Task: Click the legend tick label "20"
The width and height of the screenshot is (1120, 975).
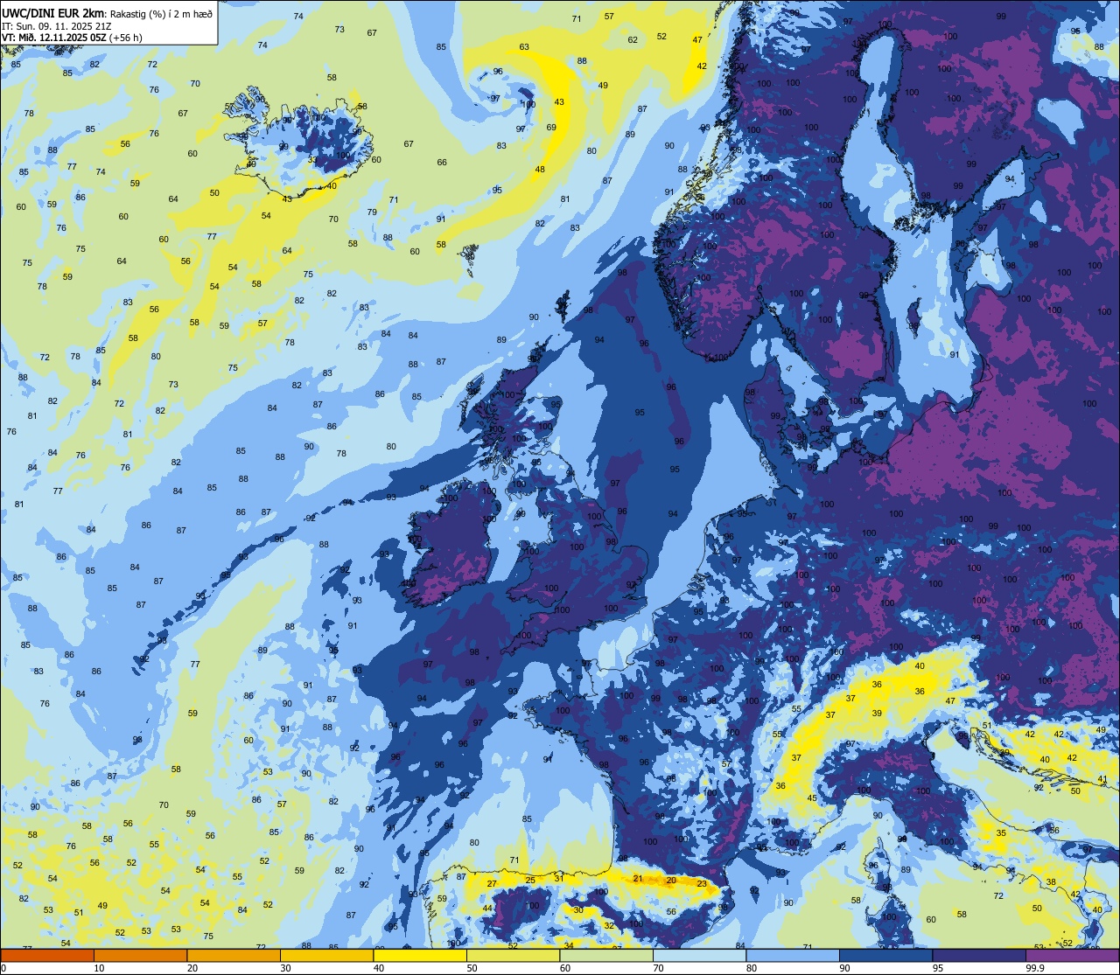Action: (192, 968)
